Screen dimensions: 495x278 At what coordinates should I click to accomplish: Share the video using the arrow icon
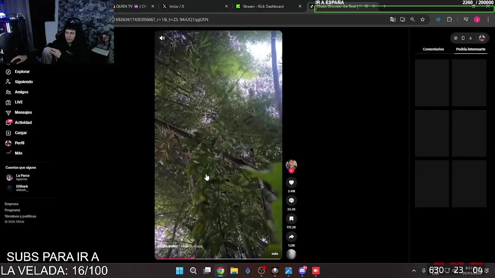pos(291,237)
